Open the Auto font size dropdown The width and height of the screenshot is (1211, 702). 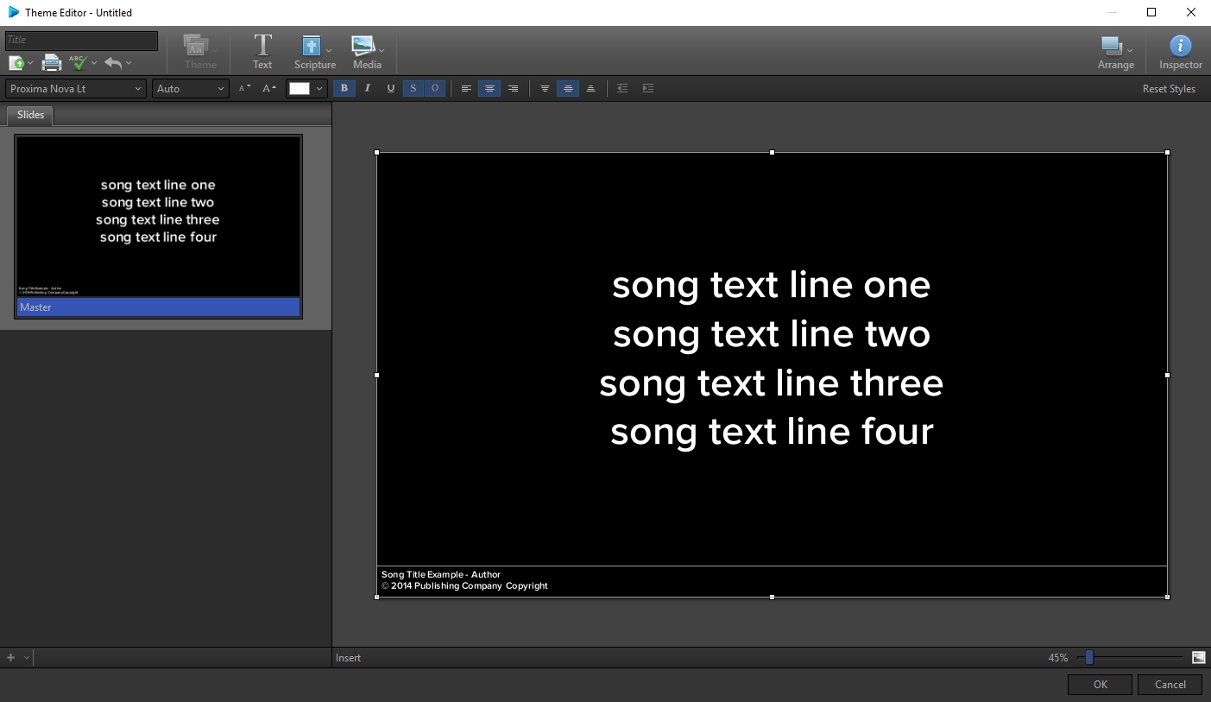[190, 88]
